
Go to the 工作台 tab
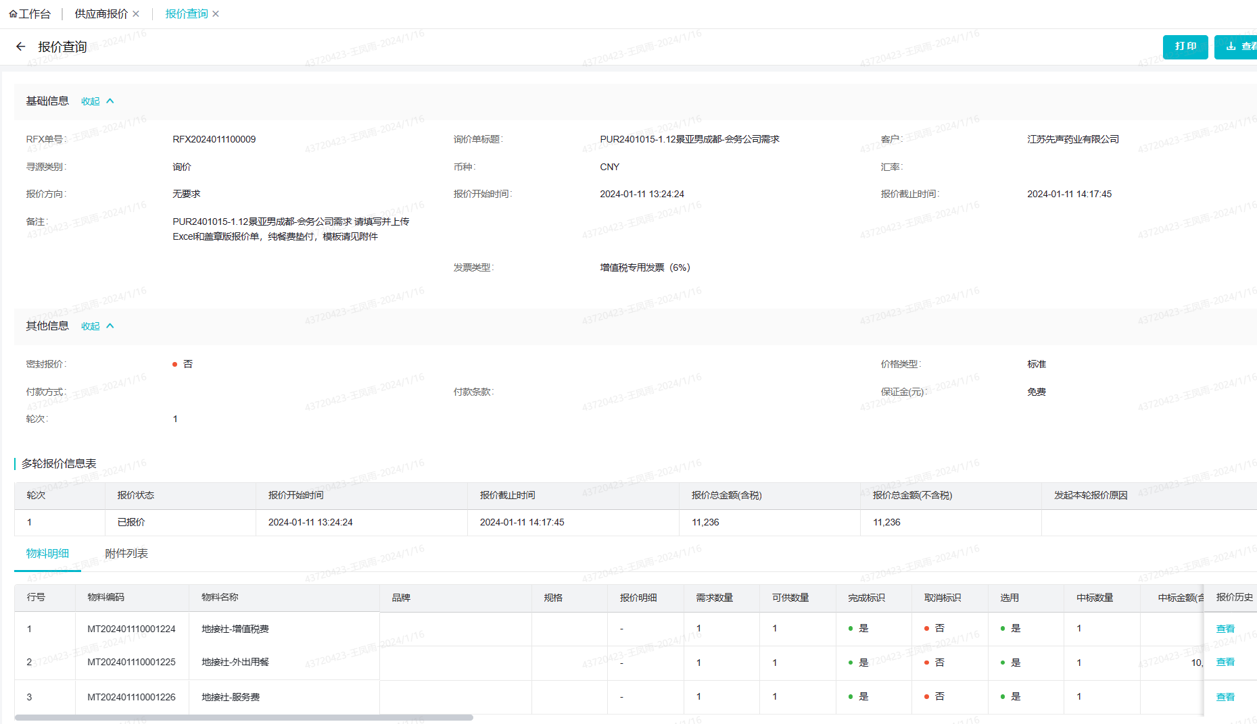[x=34, y=14]
